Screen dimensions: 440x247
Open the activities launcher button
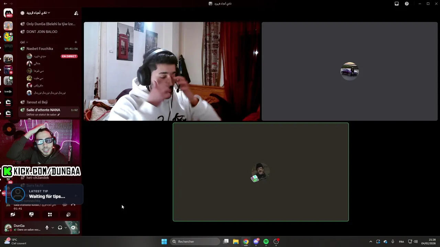[x=50, y=214]
